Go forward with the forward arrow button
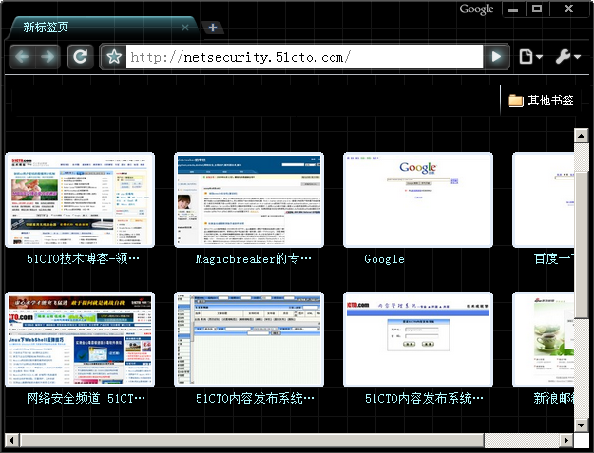This screenshot has height=453, width=594. point(48,57)
